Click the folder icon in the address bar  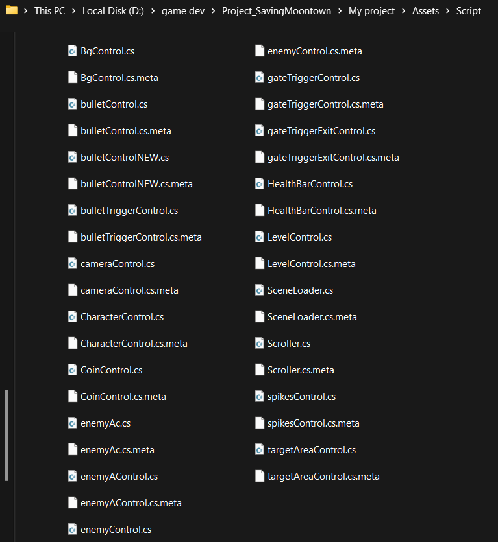click(x=12, y=10)
